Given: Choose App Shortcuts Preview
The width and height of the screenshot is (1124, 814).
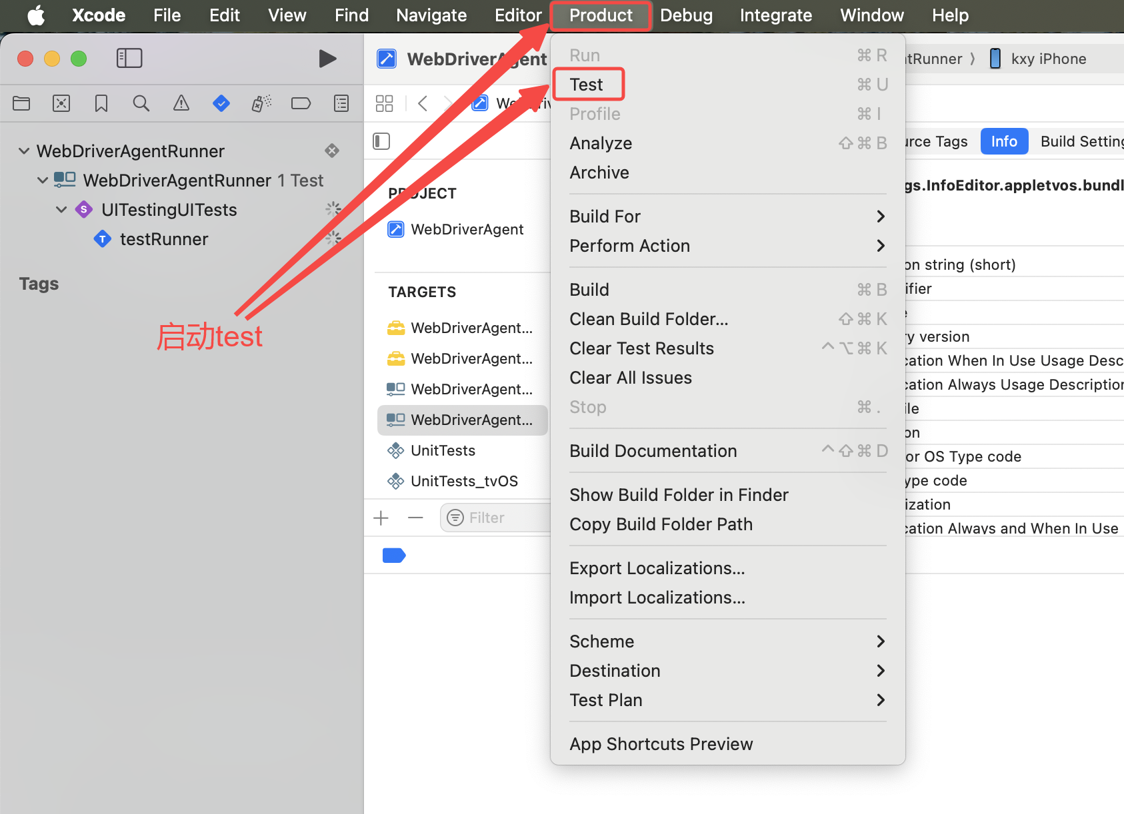Looking at the screenshot, I should pyautogui.click(x=728, y=744).
